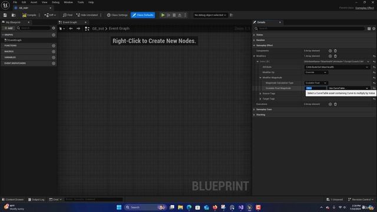Viewport: 377px width, 212px height.
Task: Open the Use CurveTable dropdown
Action: pos(348,88)
